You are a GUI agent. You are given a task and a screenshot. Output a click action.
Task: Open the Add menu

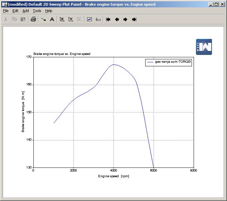(26, 11)
